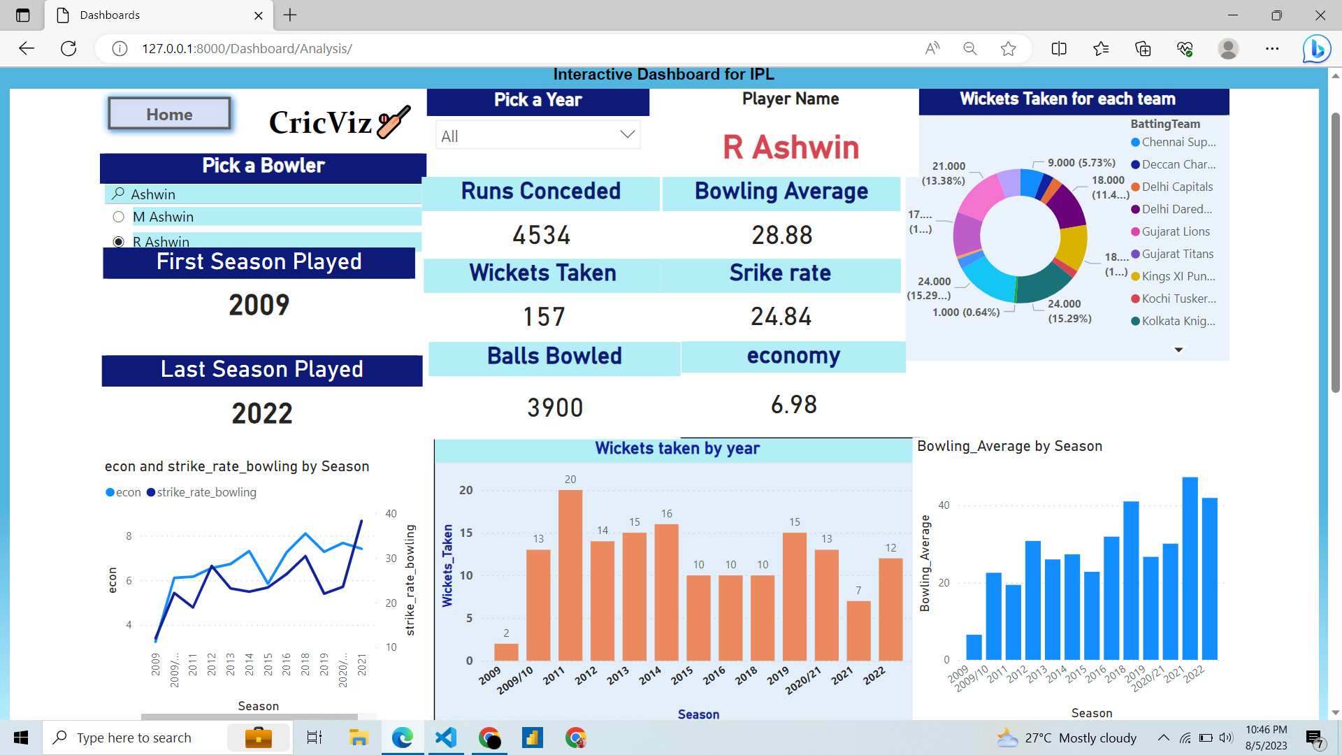The image size is (1342, 755).
Task: Open Read Aloud in address bar
Action: (x=932, y=49)
